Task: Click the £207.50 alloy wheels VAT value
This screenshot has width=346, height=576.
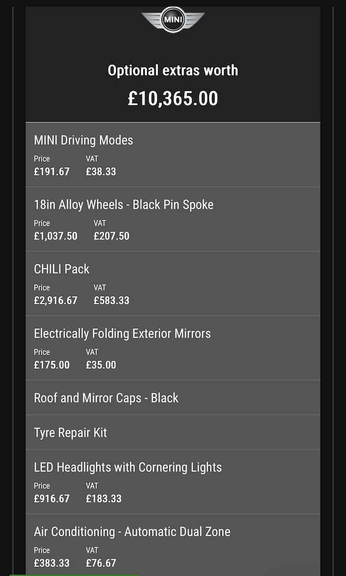Action: coord(111,236)
